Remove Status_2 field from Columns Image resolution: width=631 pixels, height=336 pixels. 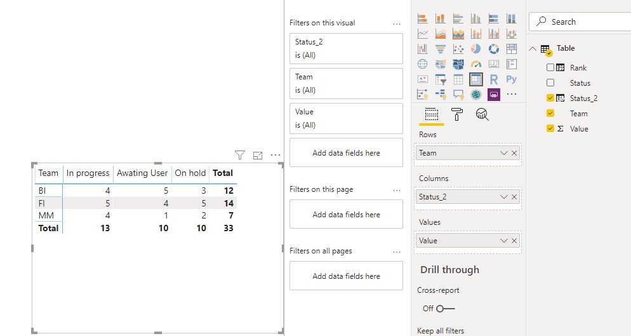[x=514, y=197]
